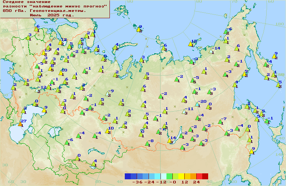
Task: Click the 24 label on the color scale
Action: coord(197,182)
